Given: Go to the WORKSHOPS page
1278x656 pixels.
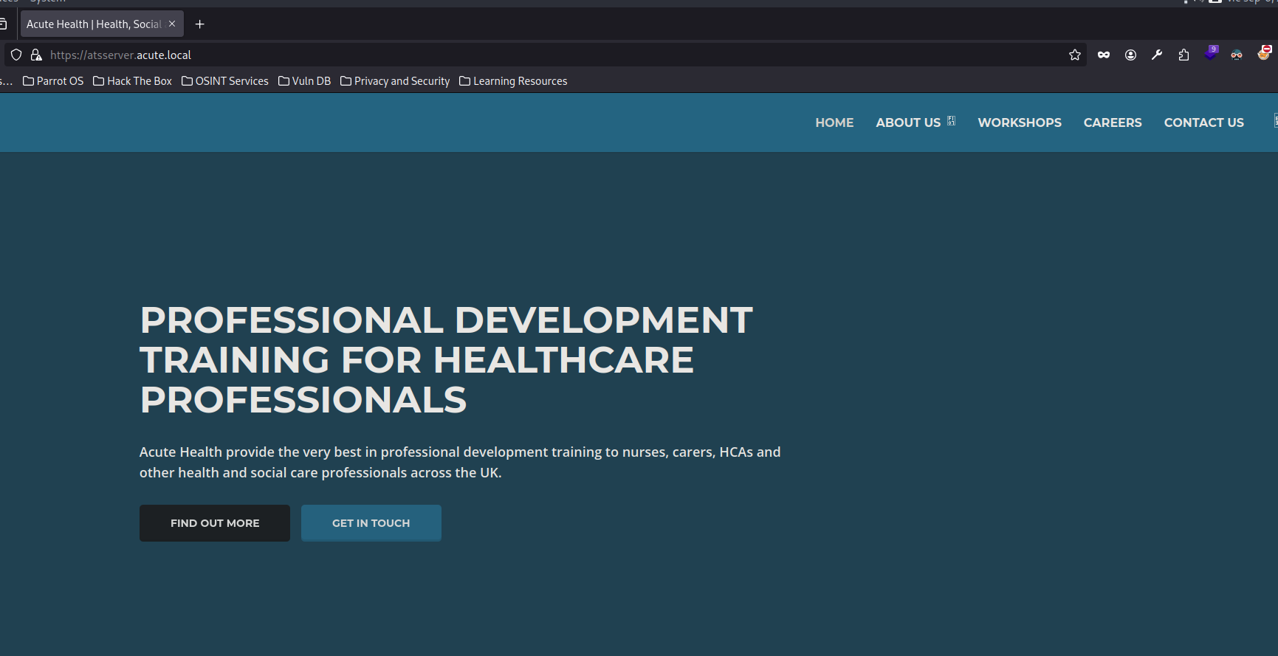Looking at the screenshot, I should coord(1020,122).
